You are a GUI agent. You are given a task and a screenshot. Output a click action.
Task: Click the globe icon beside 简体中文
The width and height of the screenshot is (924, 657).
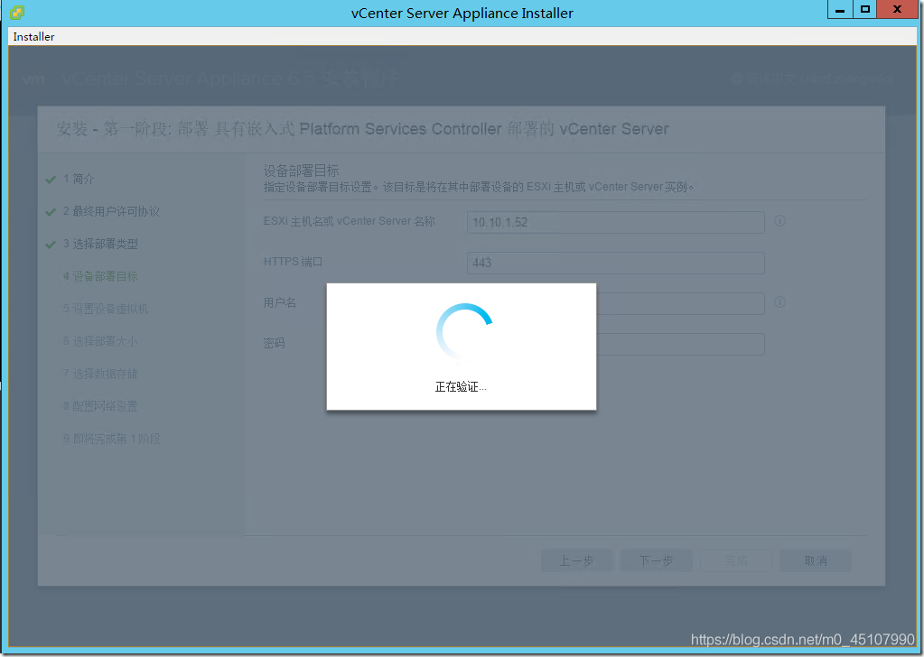pyautogui.click(x=737, y=79)
